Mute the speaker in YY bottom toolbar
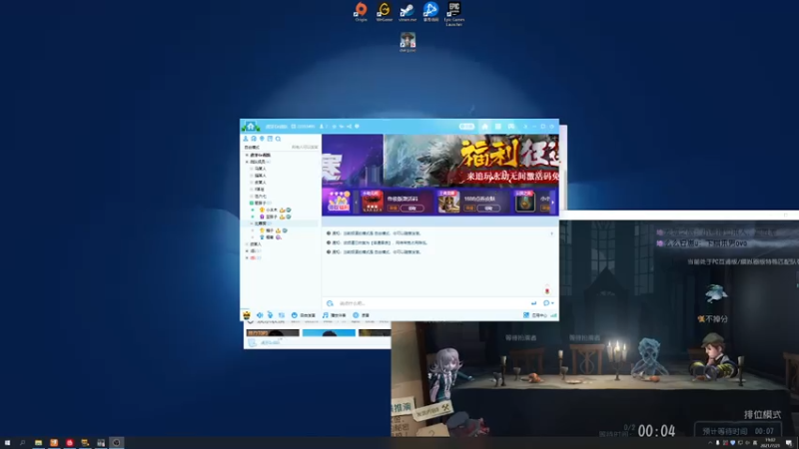Screen dimensions: 799x449 [x=260, y=315]
